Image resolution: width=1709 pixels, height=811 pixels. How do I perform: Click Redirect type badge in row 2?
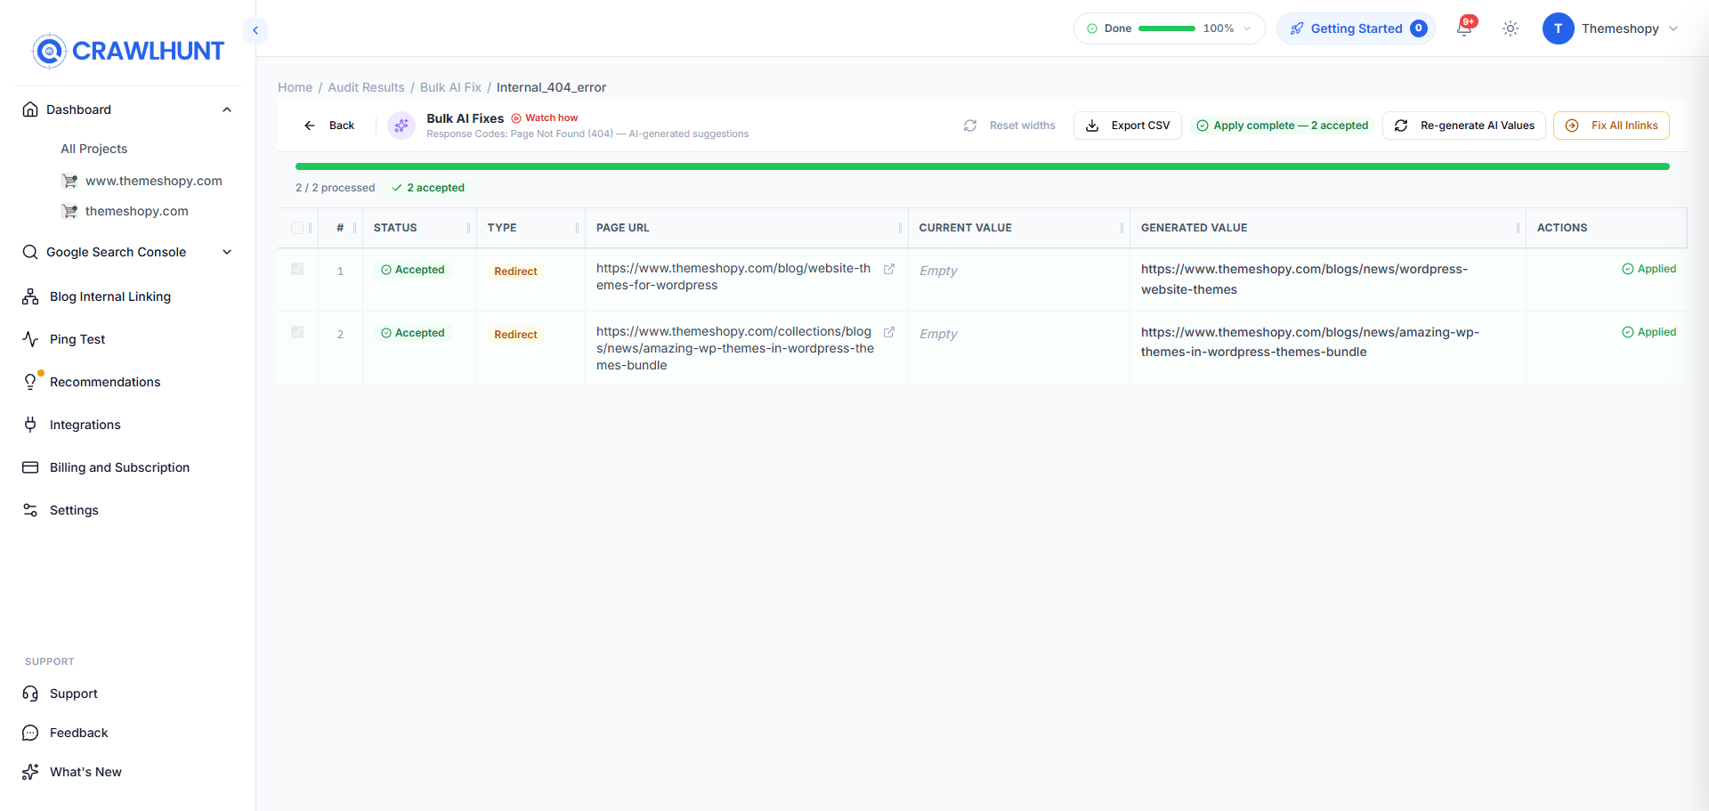(x=515, y=335)
